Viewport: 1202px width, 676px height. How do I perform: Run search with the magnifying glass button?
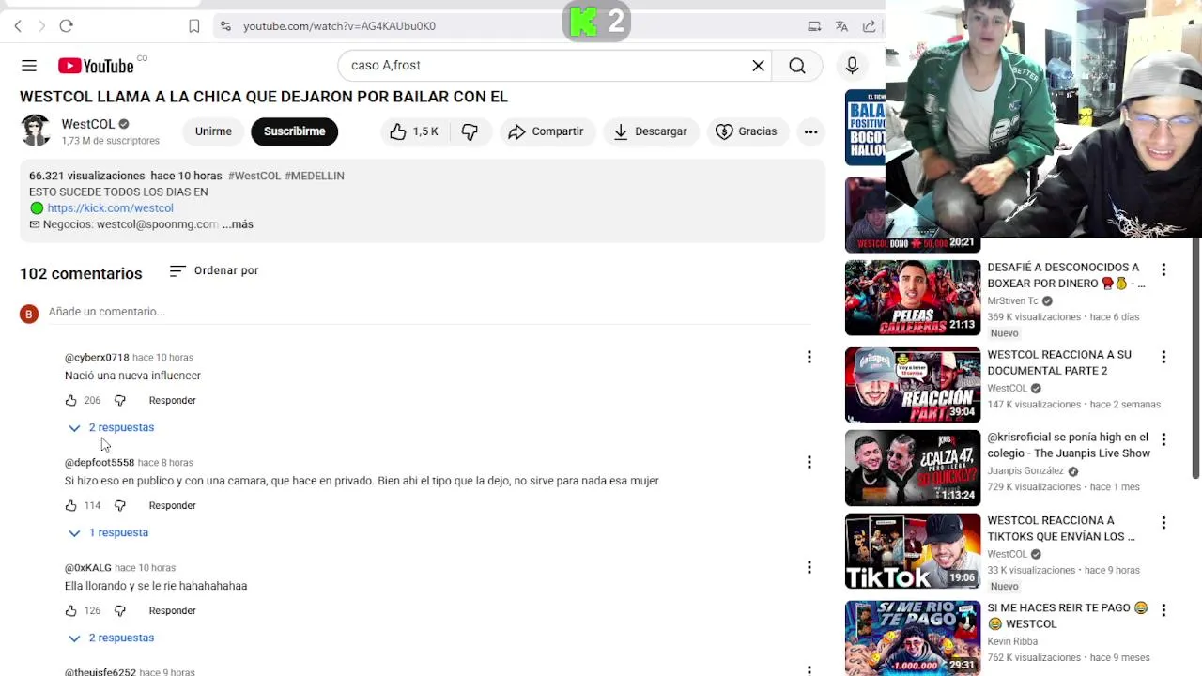point(797,66)
